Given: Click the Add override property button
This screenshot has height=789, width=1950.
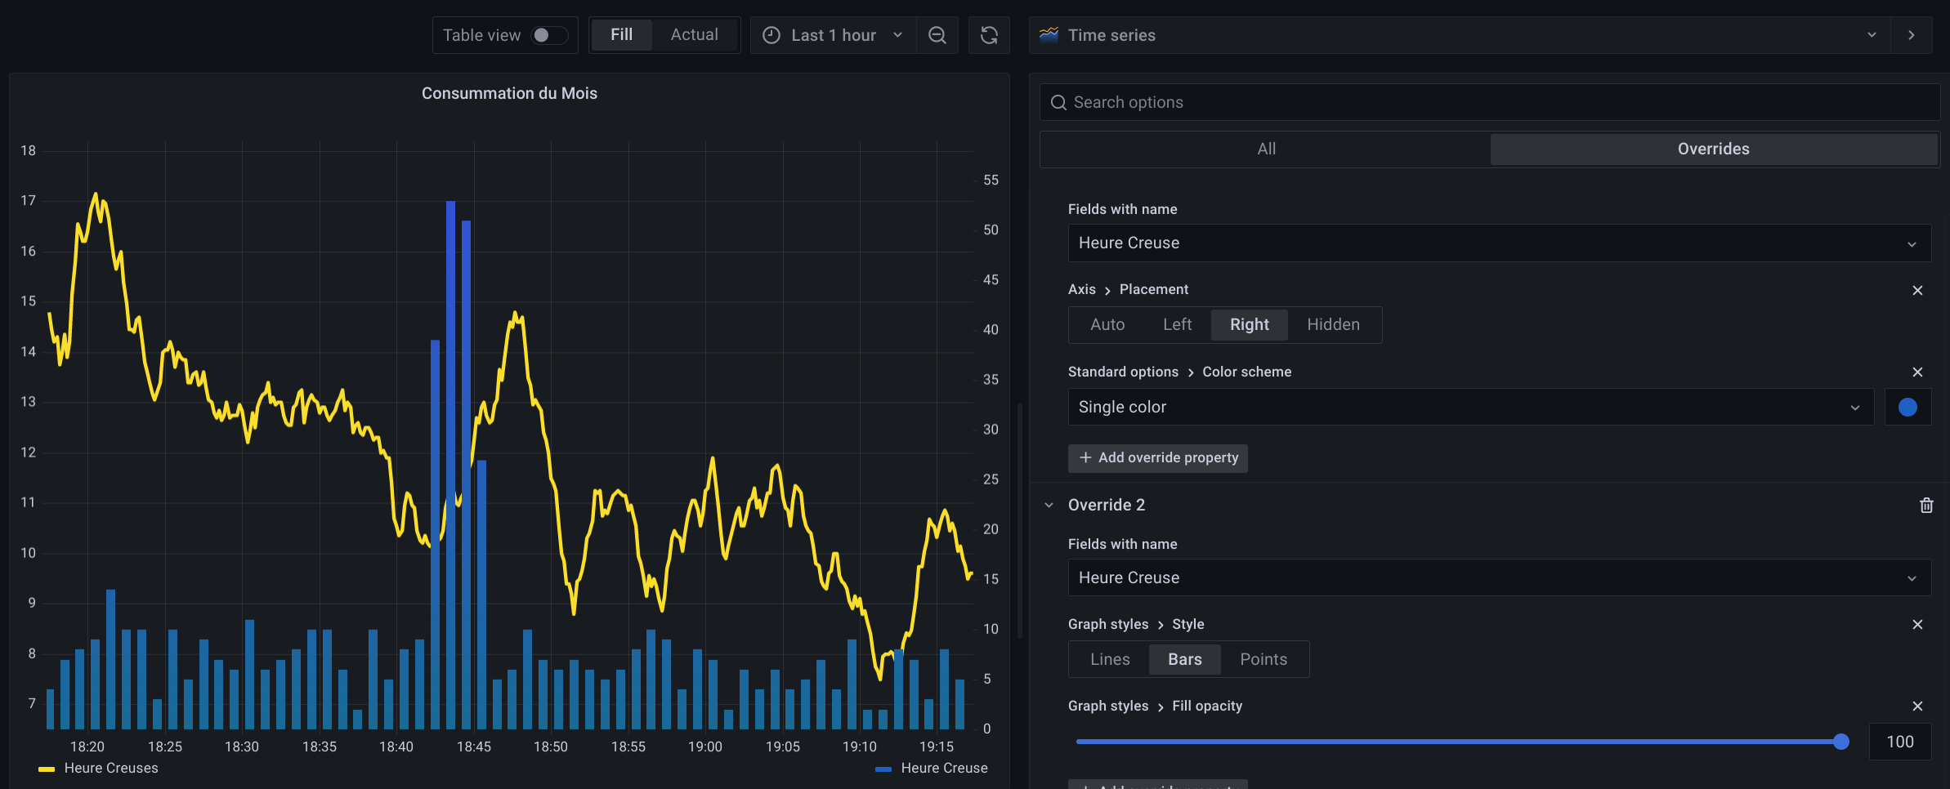Looking at the screenshot, I should [1157, 458].
